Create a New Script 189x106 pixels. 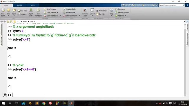(x=3, y=12)
